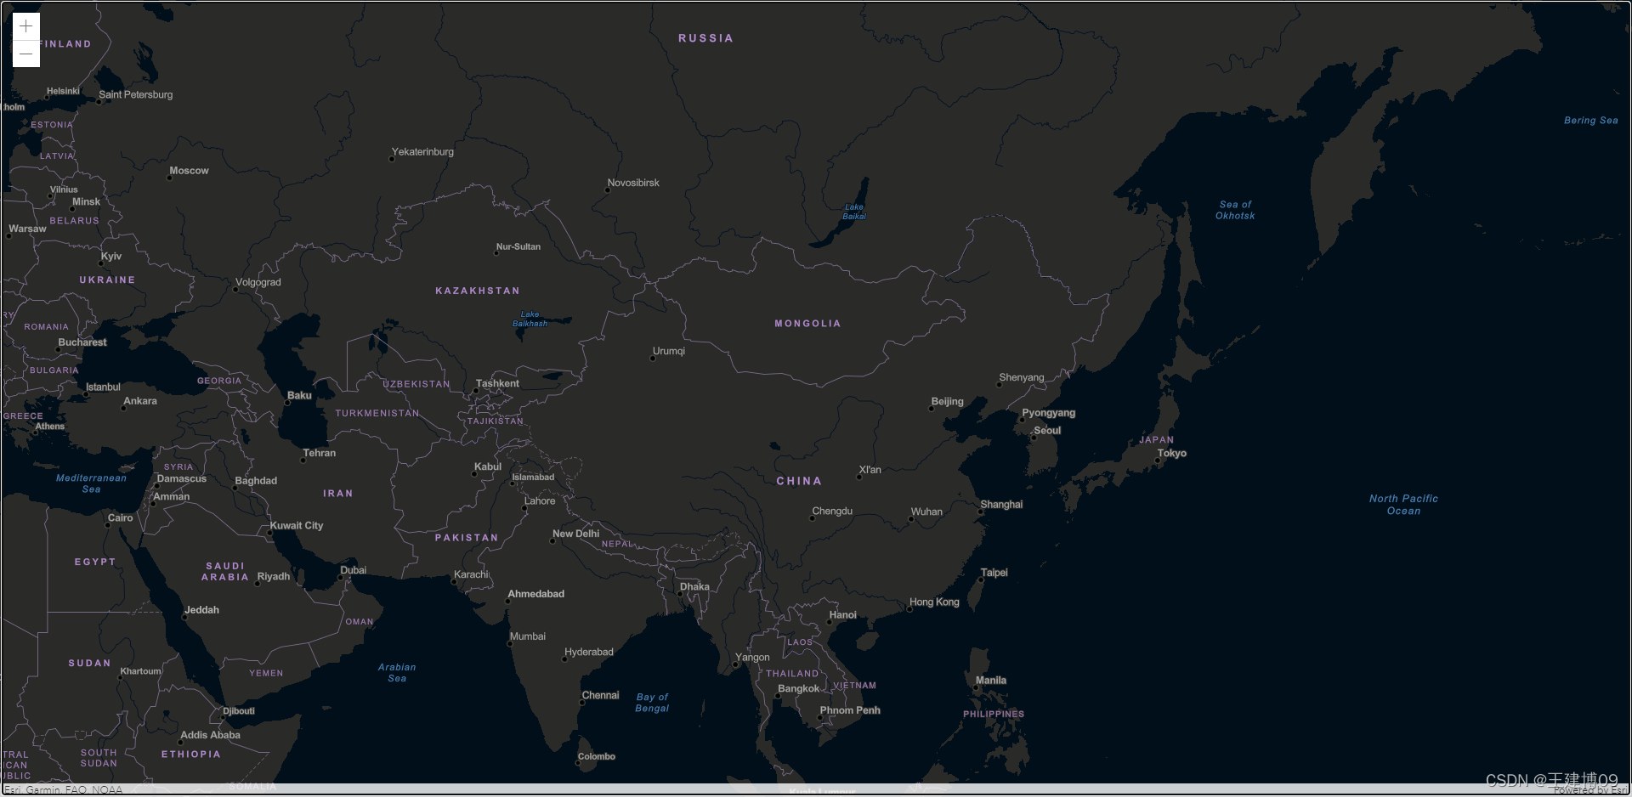Click the Cairo city label
The image size is (1632, 797).
[x=120, y=518]
